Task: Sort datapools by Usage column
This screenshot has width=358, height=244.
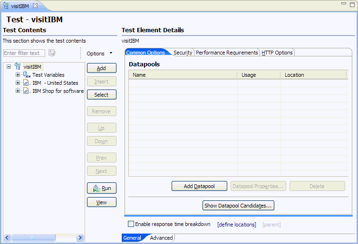Action: pos(259,75)
